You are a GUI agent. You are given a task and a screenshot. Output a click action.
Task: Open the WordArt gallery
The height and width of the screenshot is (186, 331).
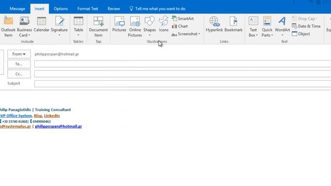(282, 26)
